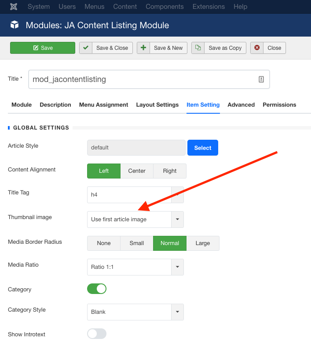Click the icon inside the Title field

261,79
